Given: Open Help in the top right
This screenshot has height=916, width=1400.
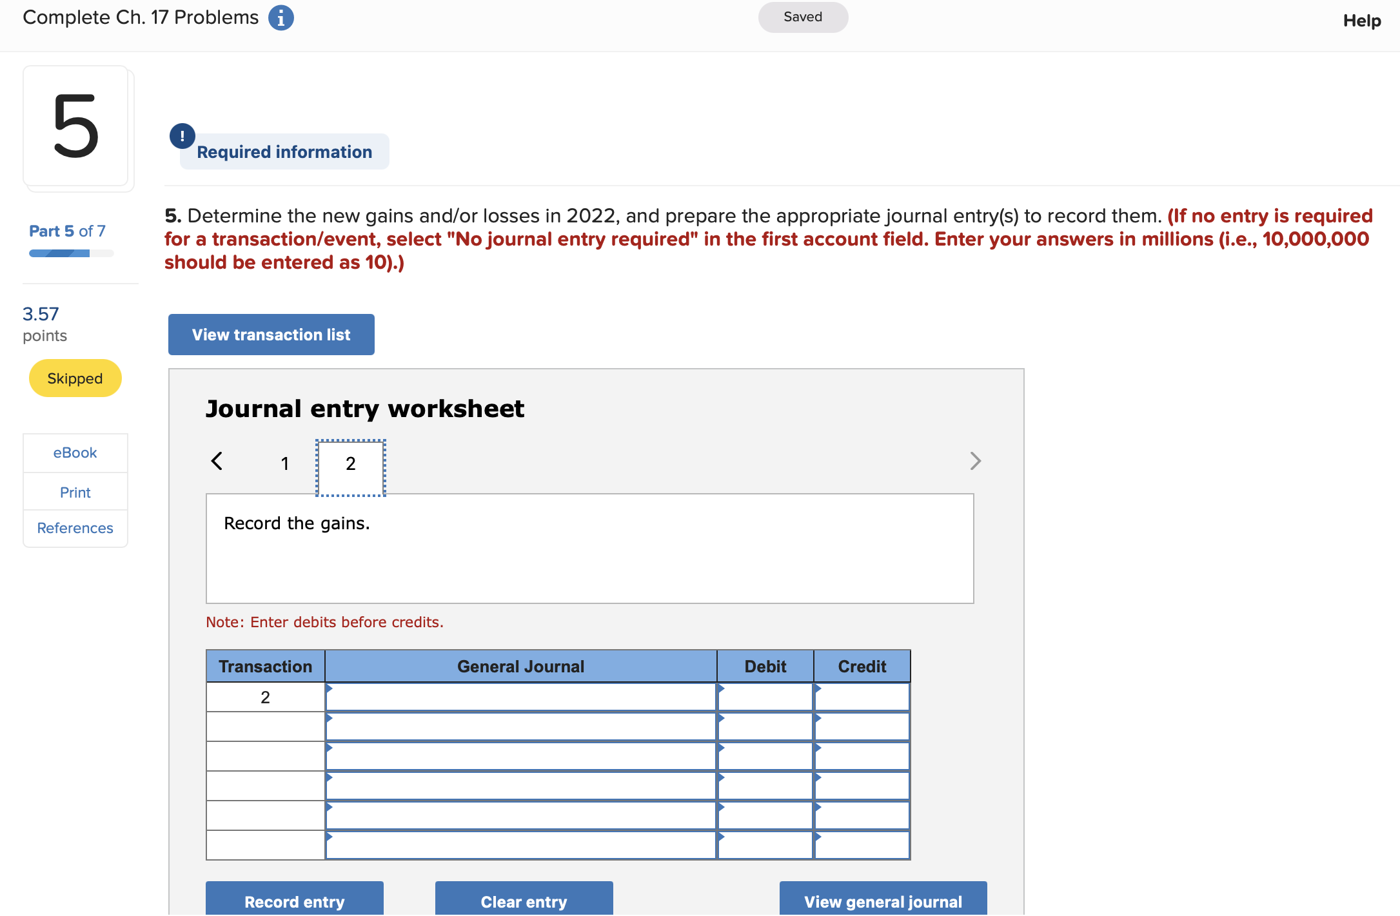Looking at the screenshot, I should tap(1361, 21).
